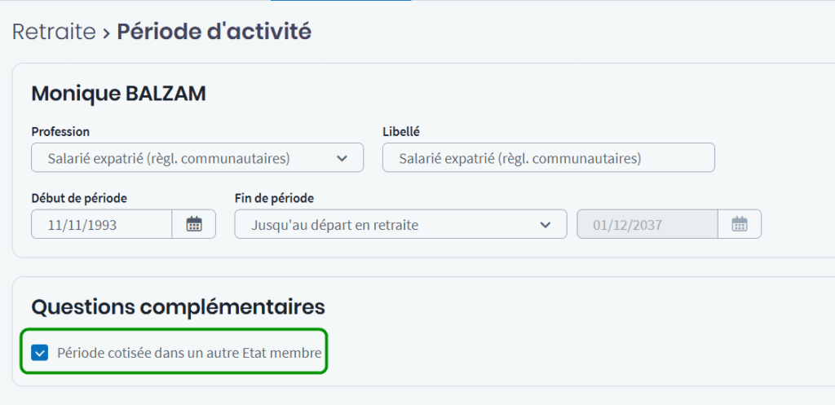The width and height of the screenshot is (835, 405).
Task: Click the Début de période label
Action: [x=79, y=198]
